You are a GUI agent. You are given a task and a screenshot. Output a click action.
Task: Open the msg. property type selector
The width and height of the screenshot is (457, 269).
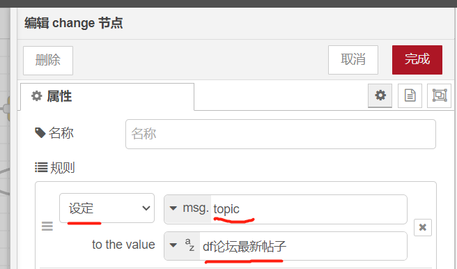[x=187, y=209]
